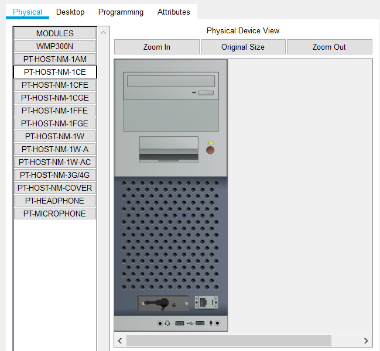Click the PC ventilation grille area
380x351 pixels.
170,235
